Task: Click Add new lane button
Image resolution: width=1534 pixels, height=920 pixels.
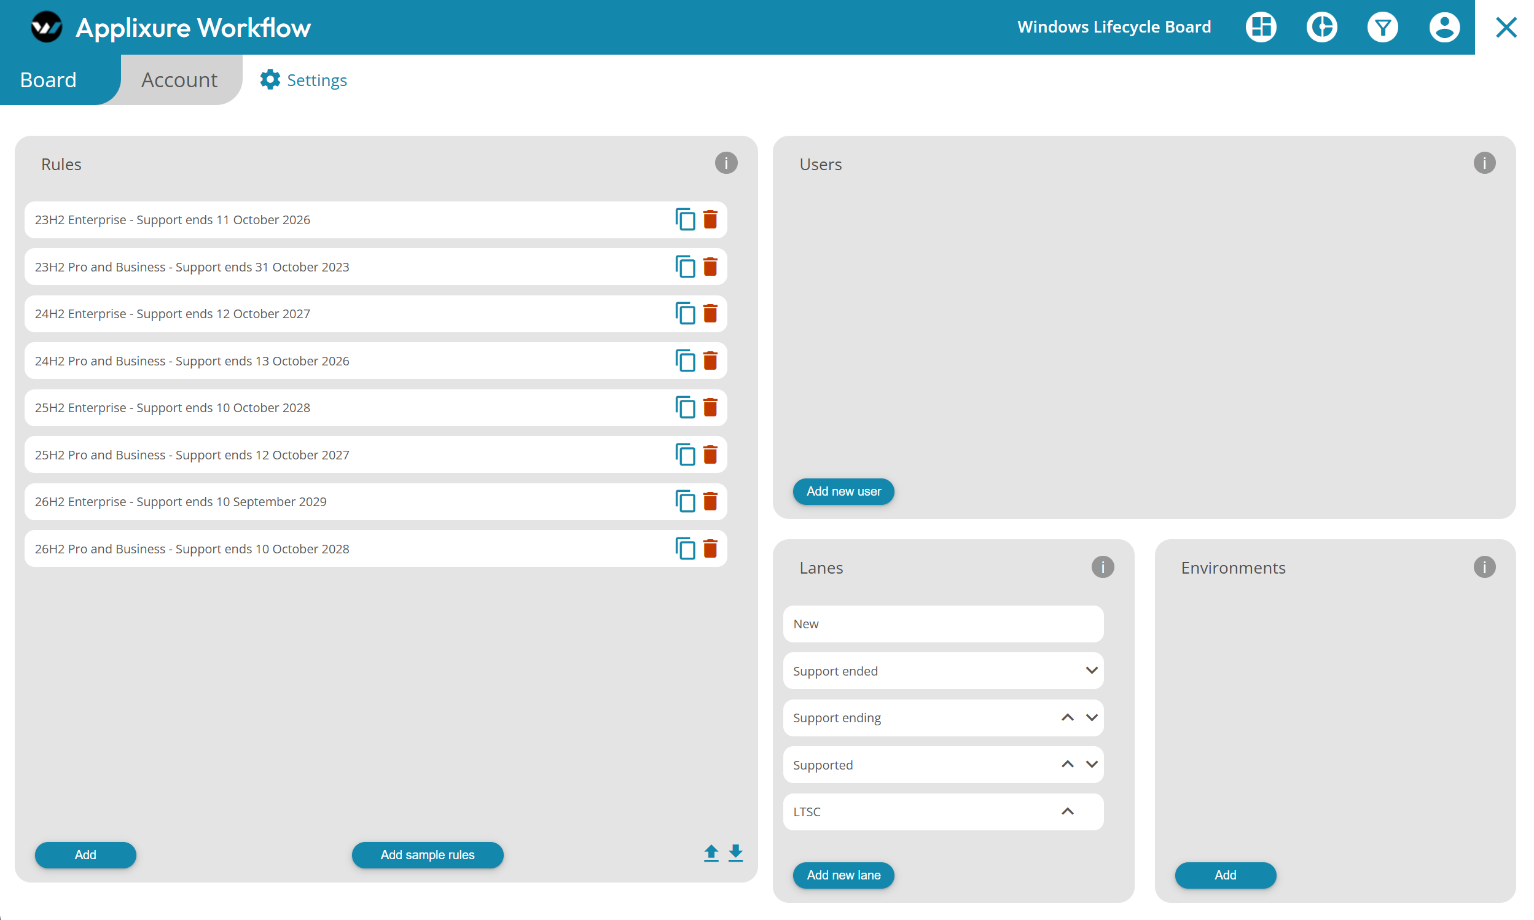Action: pos(843,875)
